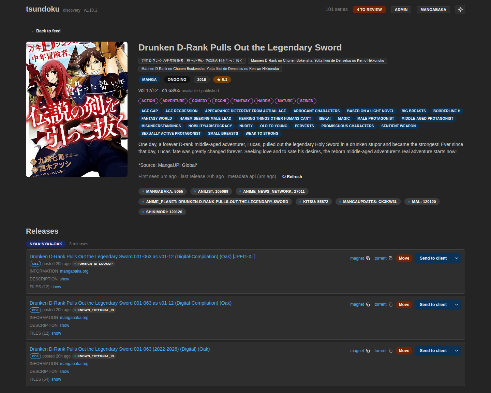Open the JPEG-XL release title link
The image size is (491, 393).
click(143, 257)
